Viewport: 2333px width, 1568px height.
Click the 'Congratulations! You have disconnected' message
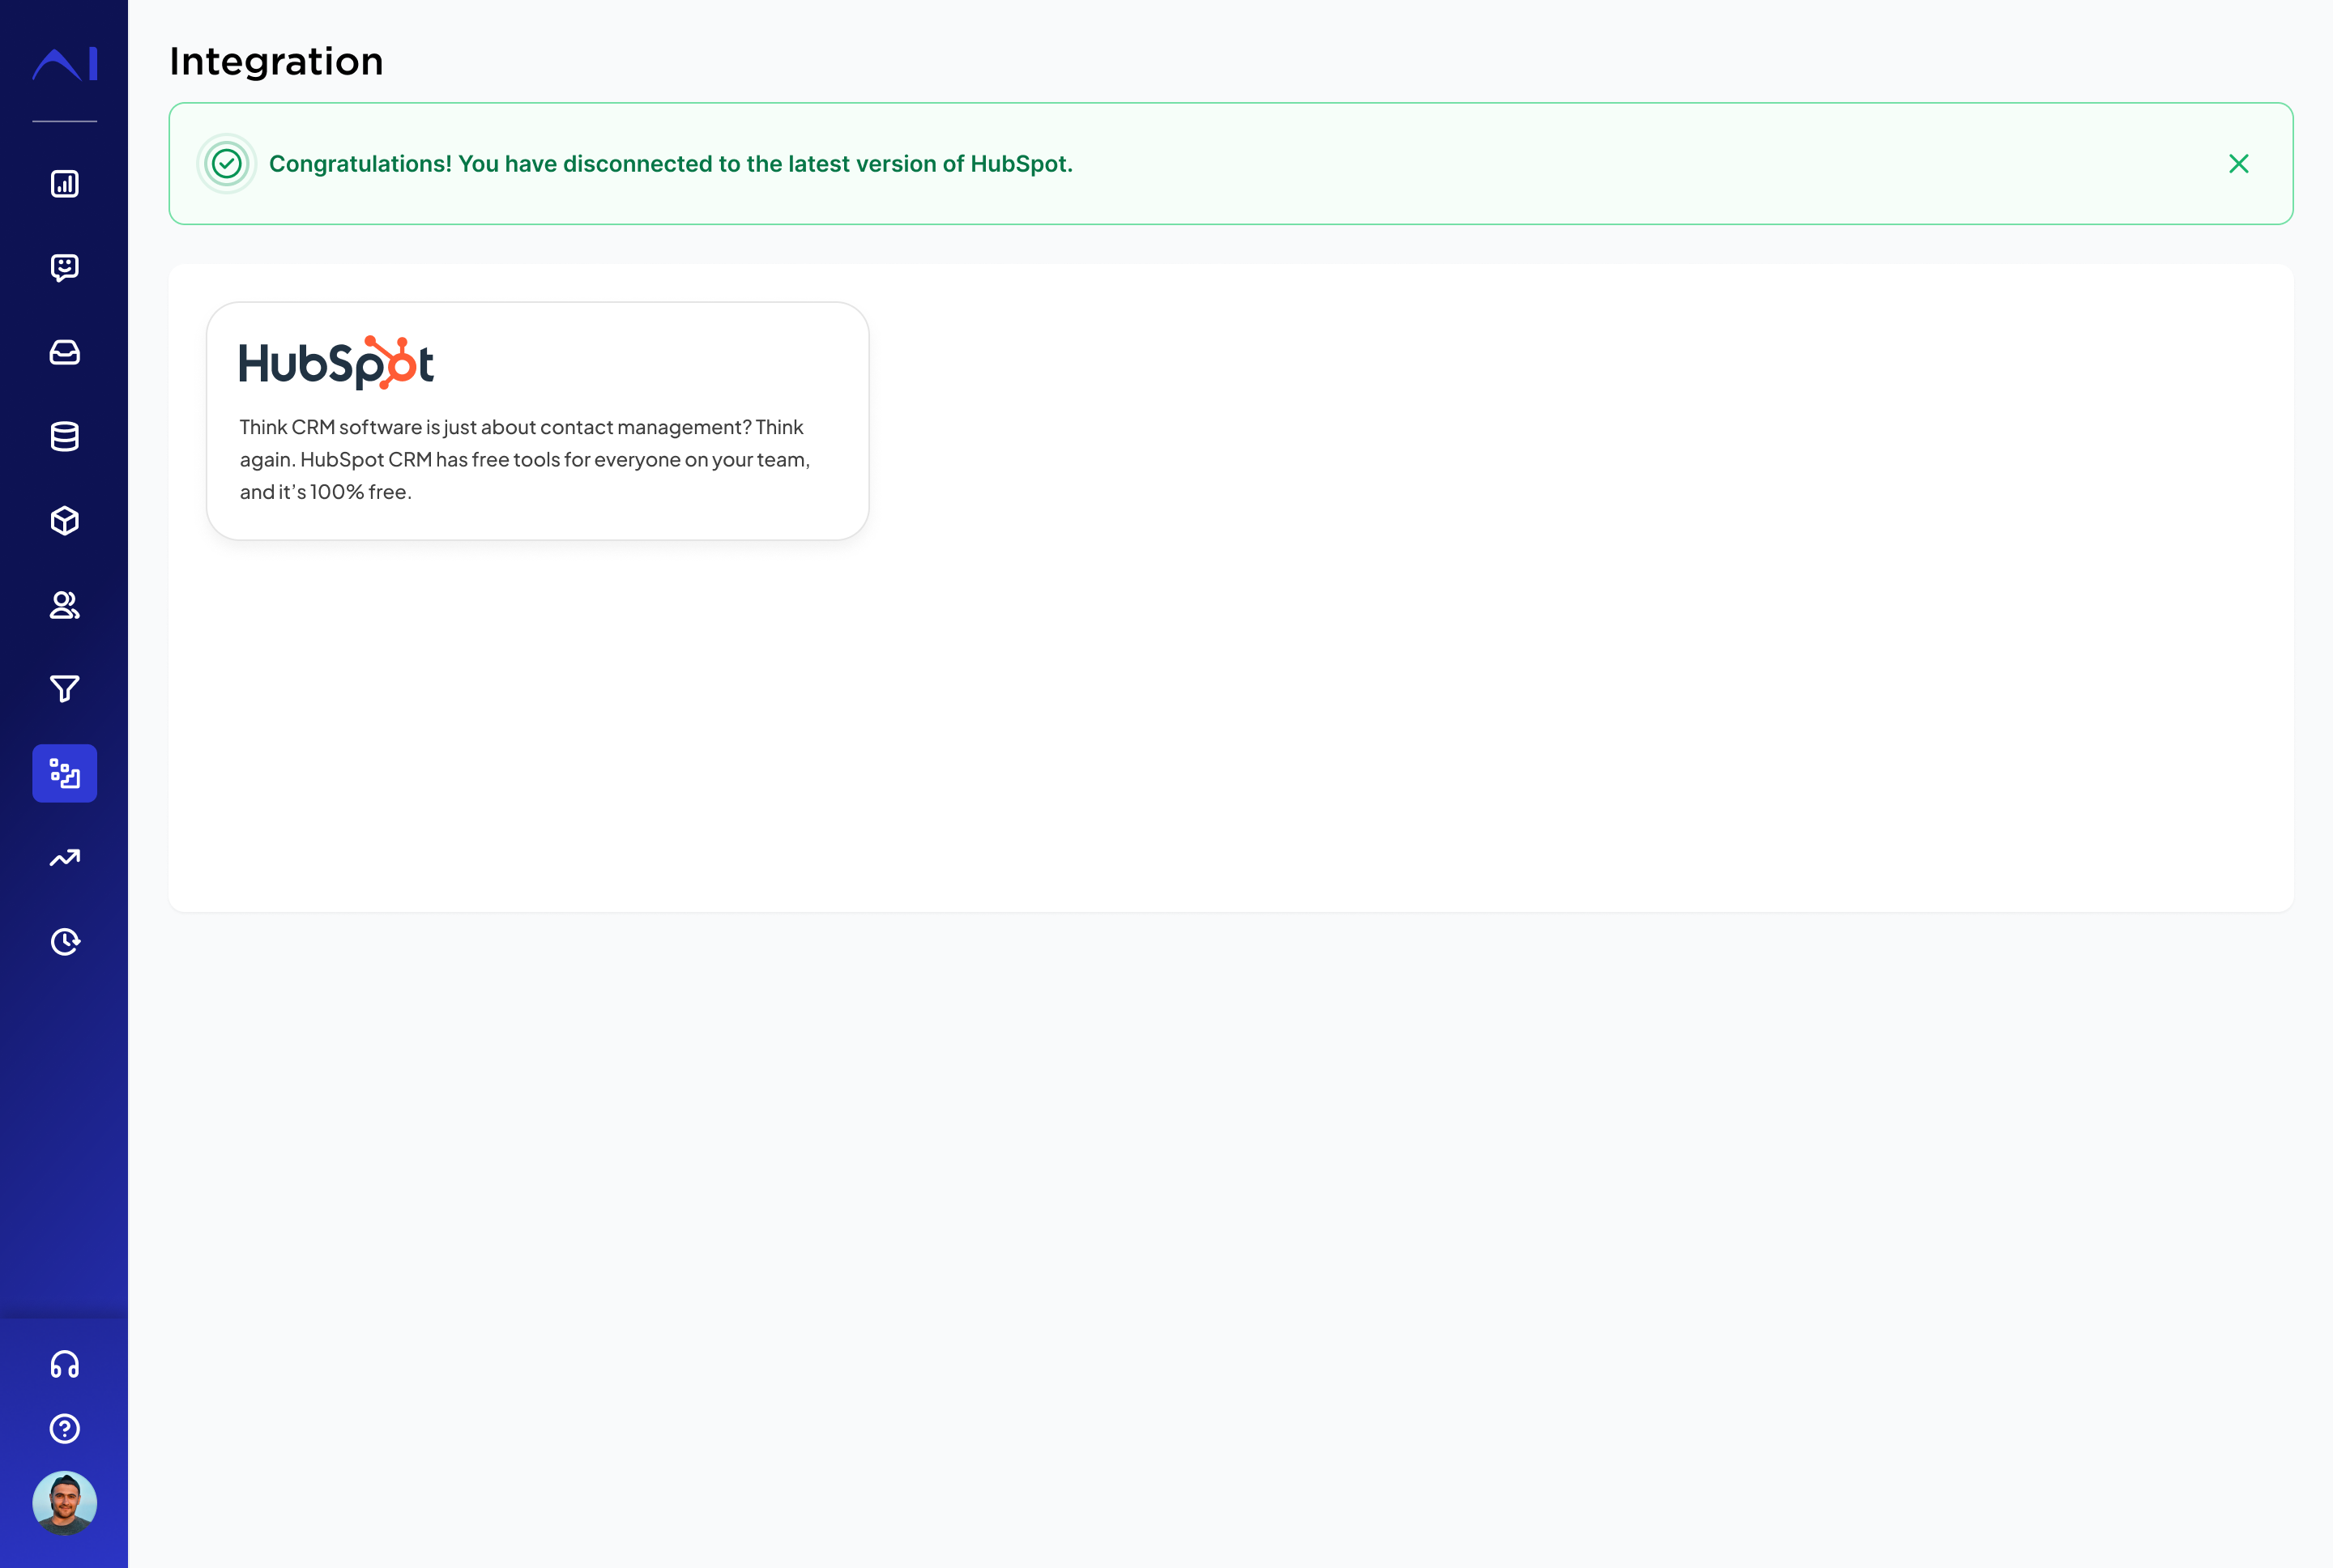click(671, 164)
